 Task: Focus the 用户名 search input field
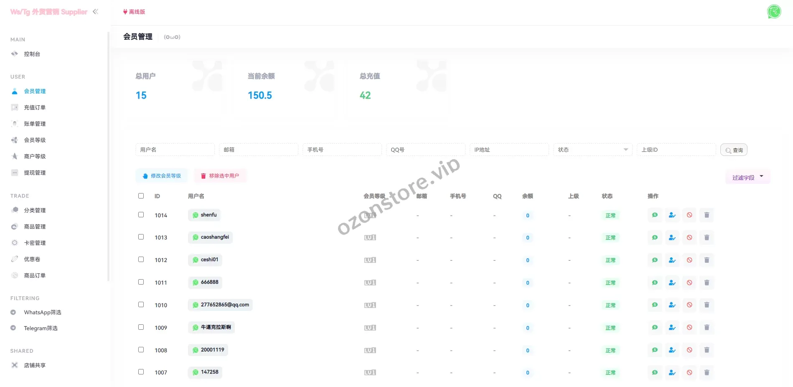pos(175,150)
